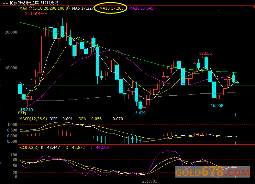This screenshot has width=255, height=184.
Task: Click the MA20 17.545 value
Action: (x=141, y=8)
